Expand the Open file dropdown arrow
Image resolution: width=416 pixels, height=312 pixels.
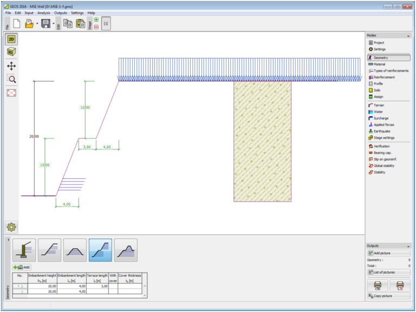pos(37,24)
